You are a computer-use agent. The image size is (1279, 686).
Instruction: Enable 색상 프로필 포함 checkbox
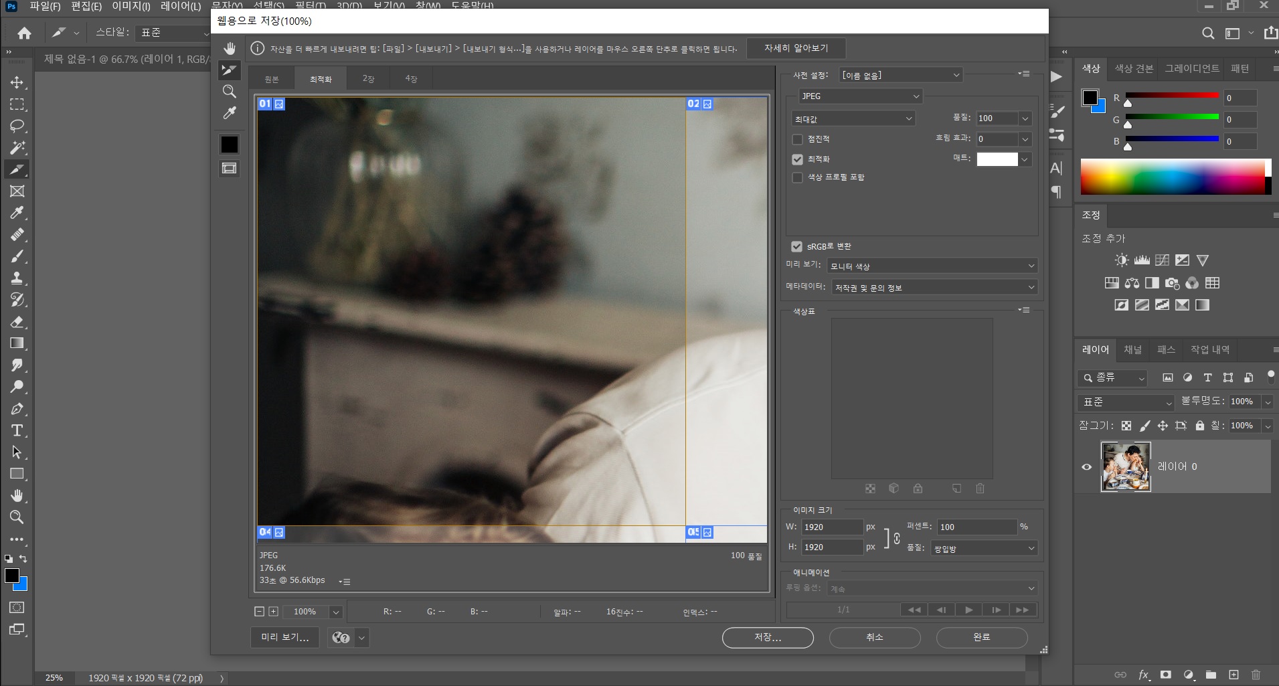(x=797, y=177)
